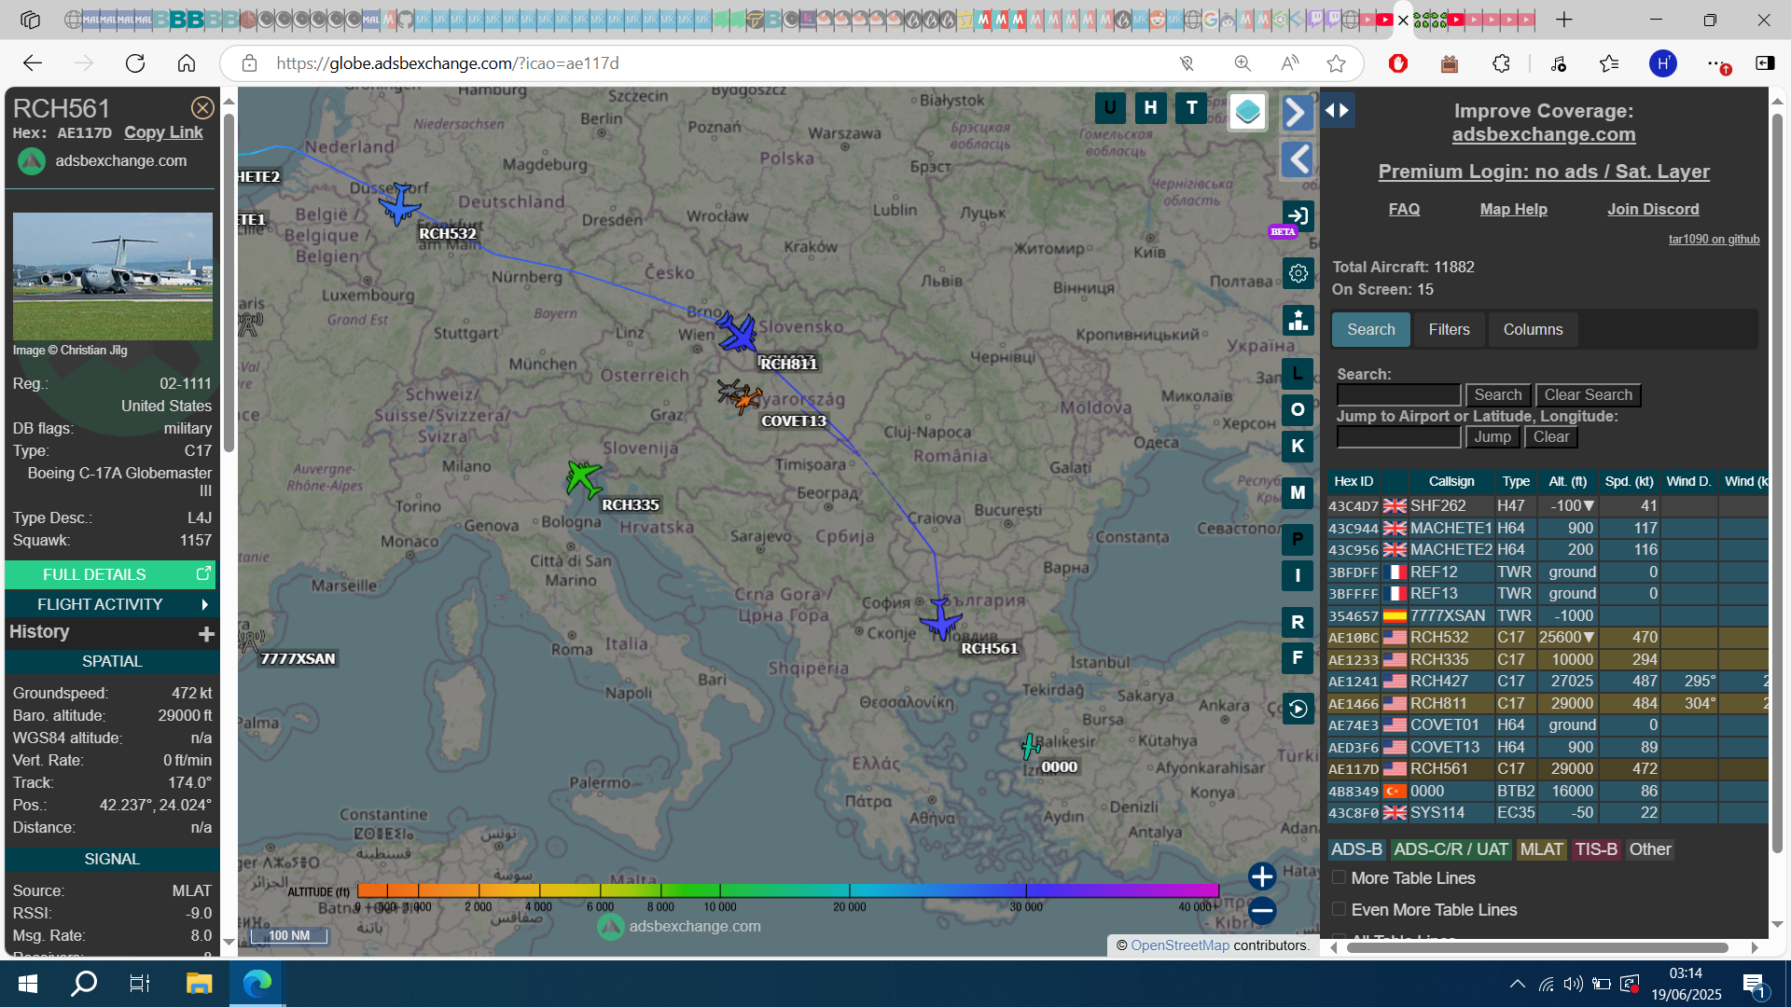
Task: Enable the Even More Table Lines checkbox
Action: [1339, 909]
